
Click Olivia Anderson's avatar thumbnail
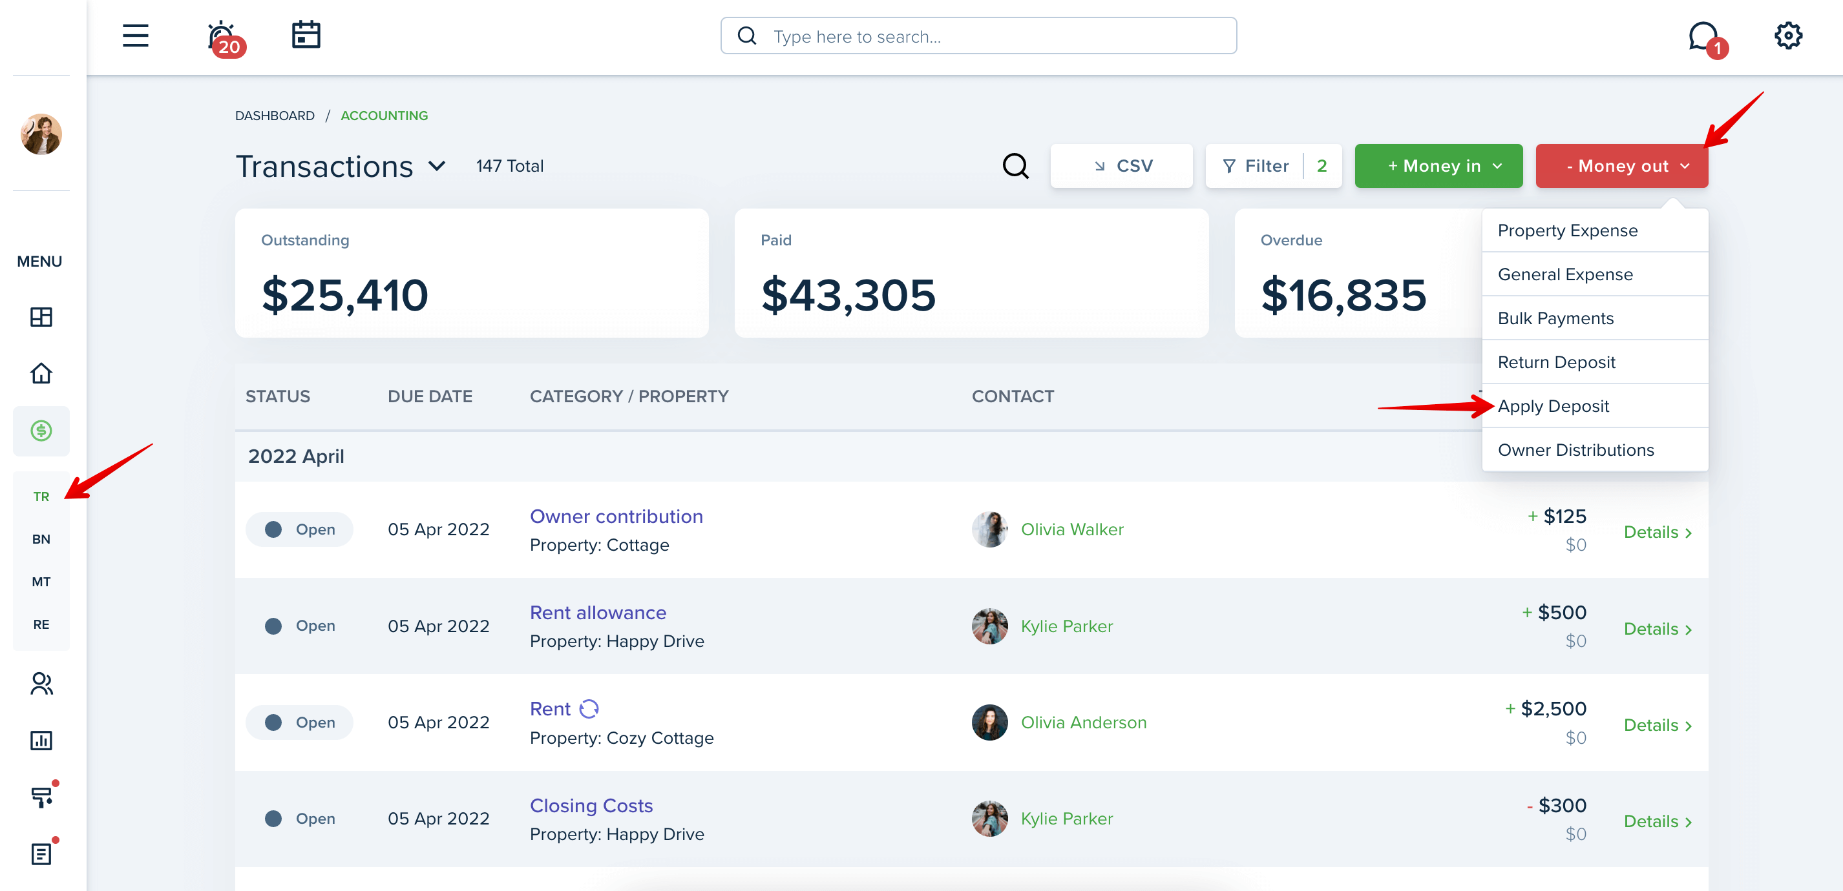tap(989, 722)
